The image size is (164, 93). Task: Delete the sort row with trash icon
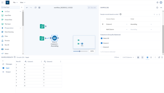point(159,14)
